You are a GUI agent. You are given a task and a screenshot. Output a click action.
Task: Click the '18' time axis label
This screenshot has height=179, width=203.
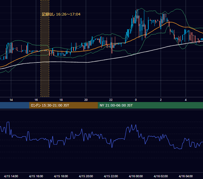point(61,100)
